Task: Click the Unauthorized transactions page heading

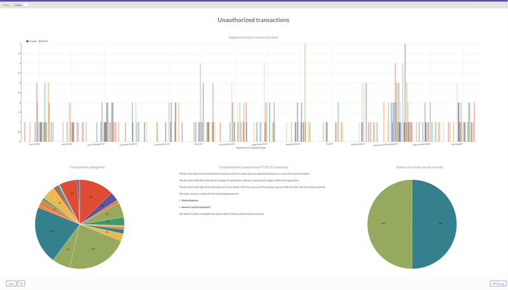Action: [253, 20]
